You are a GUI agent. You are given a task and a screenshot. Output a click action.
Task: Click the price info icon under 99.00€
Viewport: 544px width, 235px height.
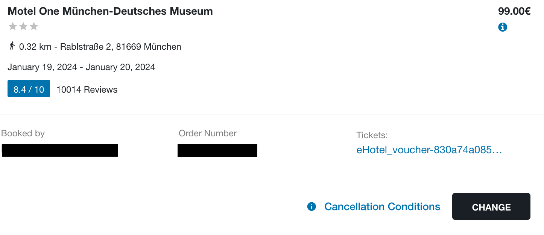[x=503, y=27]
